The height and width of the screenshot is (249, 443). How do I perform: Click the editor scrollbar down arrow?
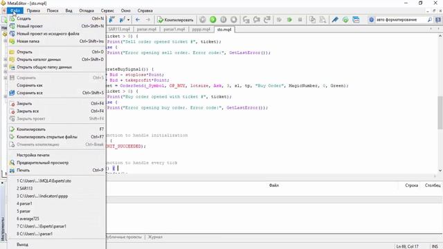pos(440,171)
